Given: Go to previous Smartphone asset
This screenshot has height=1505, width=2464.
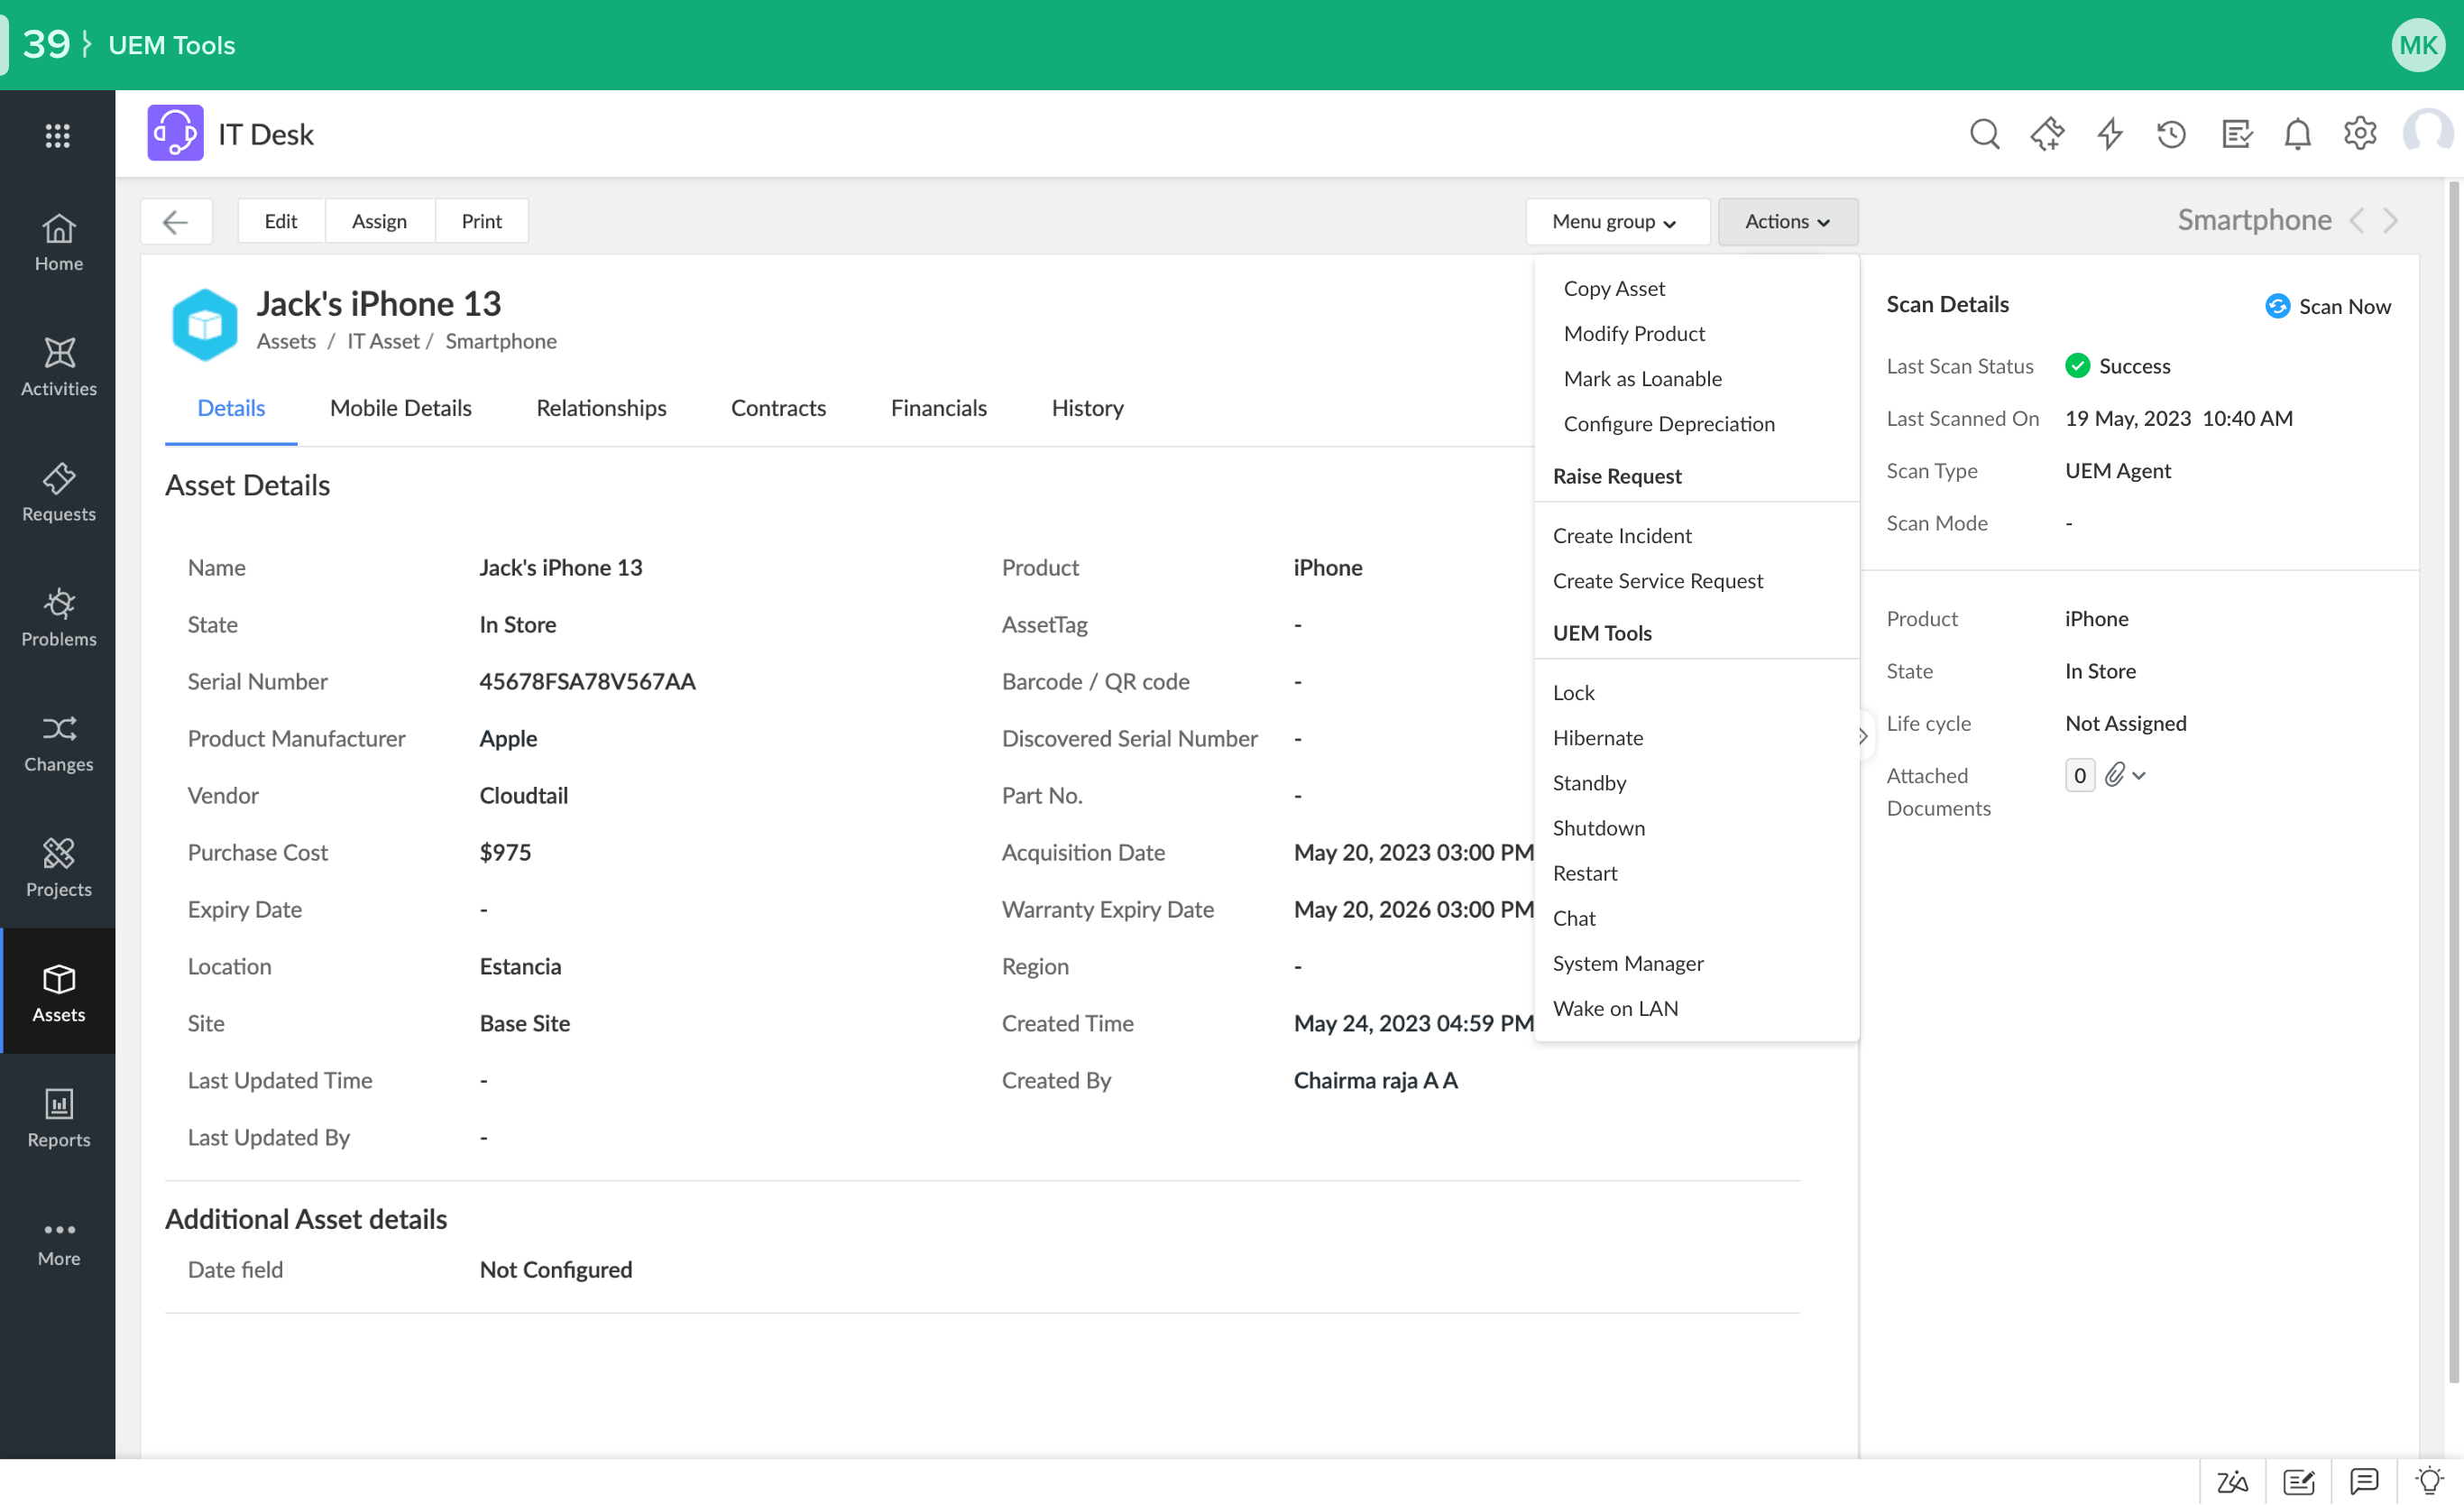Looking at the screenshot, I should [x=2356, y=220].
